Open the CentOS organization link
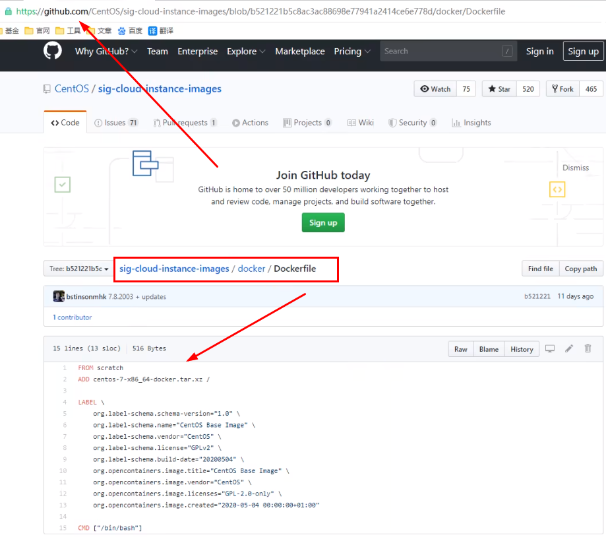This screenshot has width=606, height=547. click(x=71, y=88)
